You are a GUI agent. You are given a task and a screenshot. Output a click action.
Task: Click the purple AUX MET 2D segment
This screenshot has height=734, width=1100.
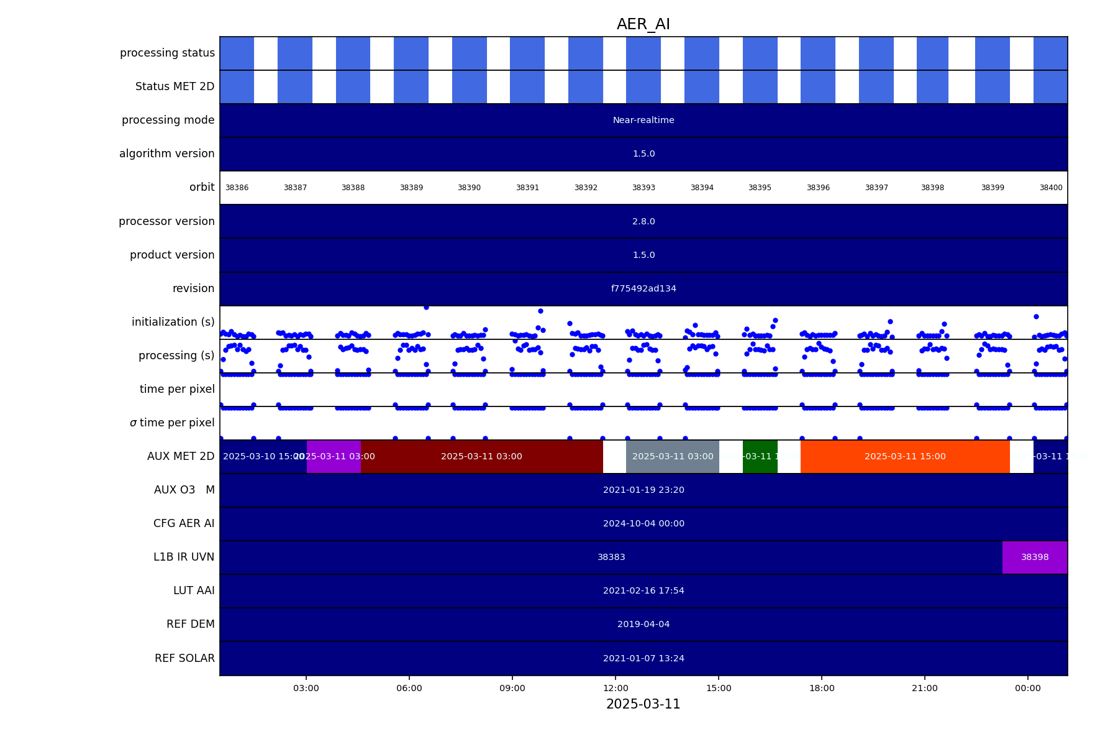334,457
